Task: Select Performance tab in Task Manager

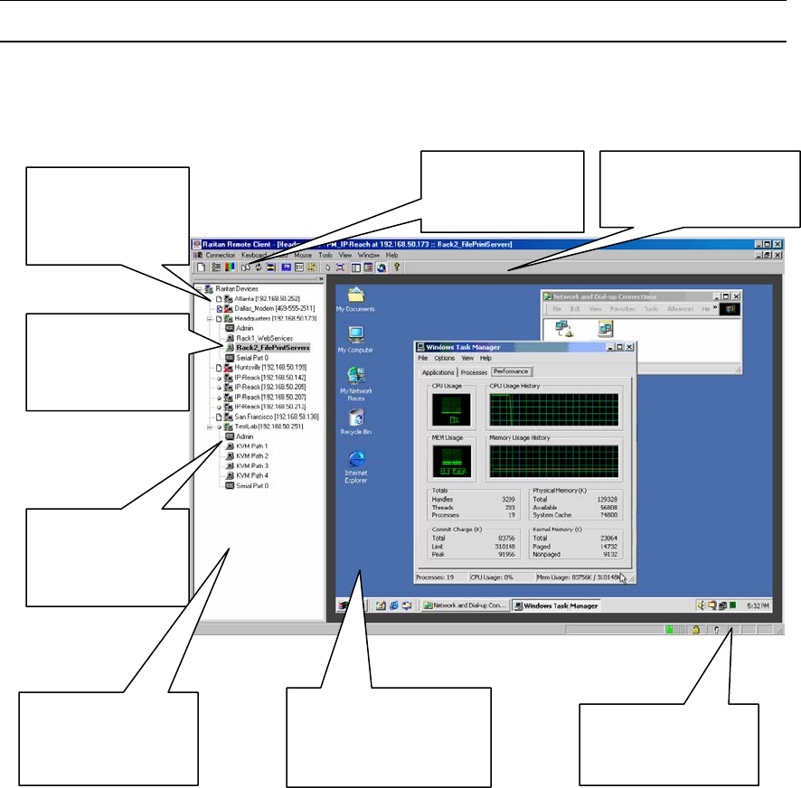Action: (511, 371)
